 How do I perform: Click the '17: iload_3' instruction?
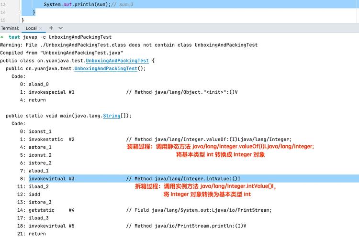point(33,218)
